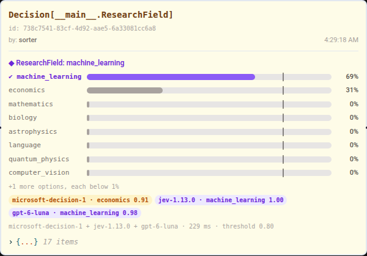Click the 31% value
367x256 pixels.
(x=352, y=90)
